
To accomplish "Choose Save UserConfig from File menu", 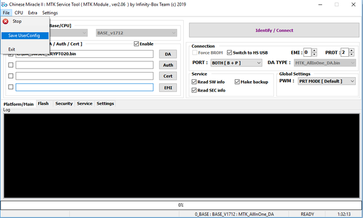I will click(x=25, y=35).
